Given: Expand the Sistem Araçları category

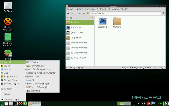Looking at the screenshot, I should [x=13, y=84].
